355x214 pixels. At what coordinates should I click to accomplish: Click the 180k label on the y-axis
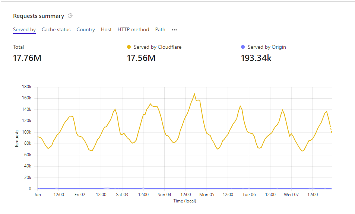(27, 87)
